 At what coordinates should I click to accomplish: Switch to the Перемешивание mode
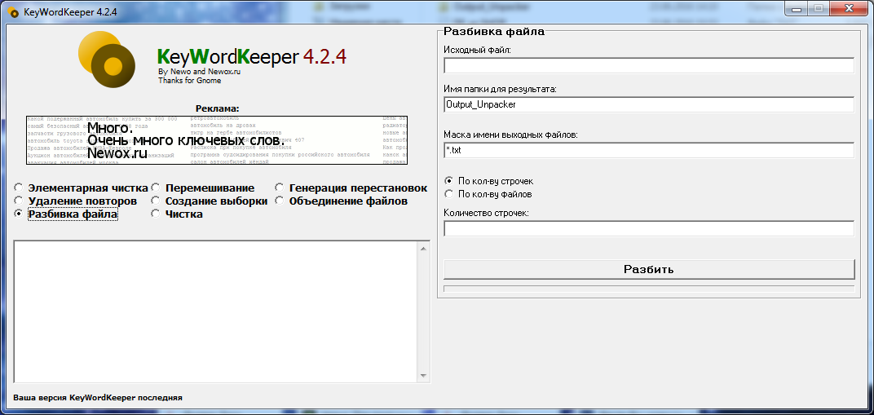156,188
